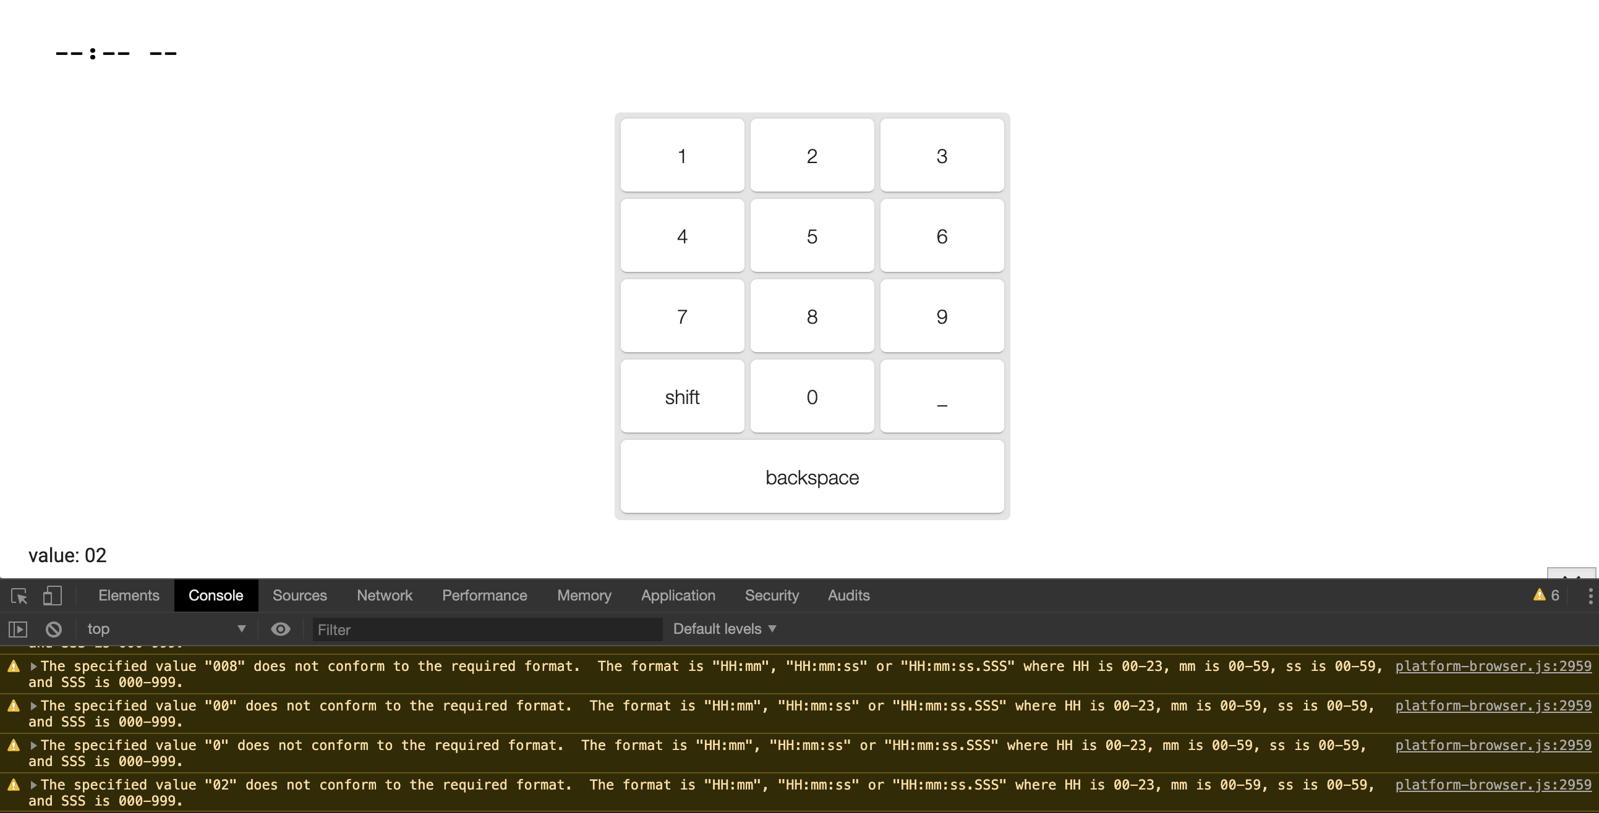Activate the inspect element picker icon

pos(19,596)
